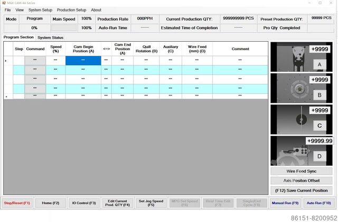Switch to the System Status tab
Screen dimensions: 338x222
click(x=50, y=38)
